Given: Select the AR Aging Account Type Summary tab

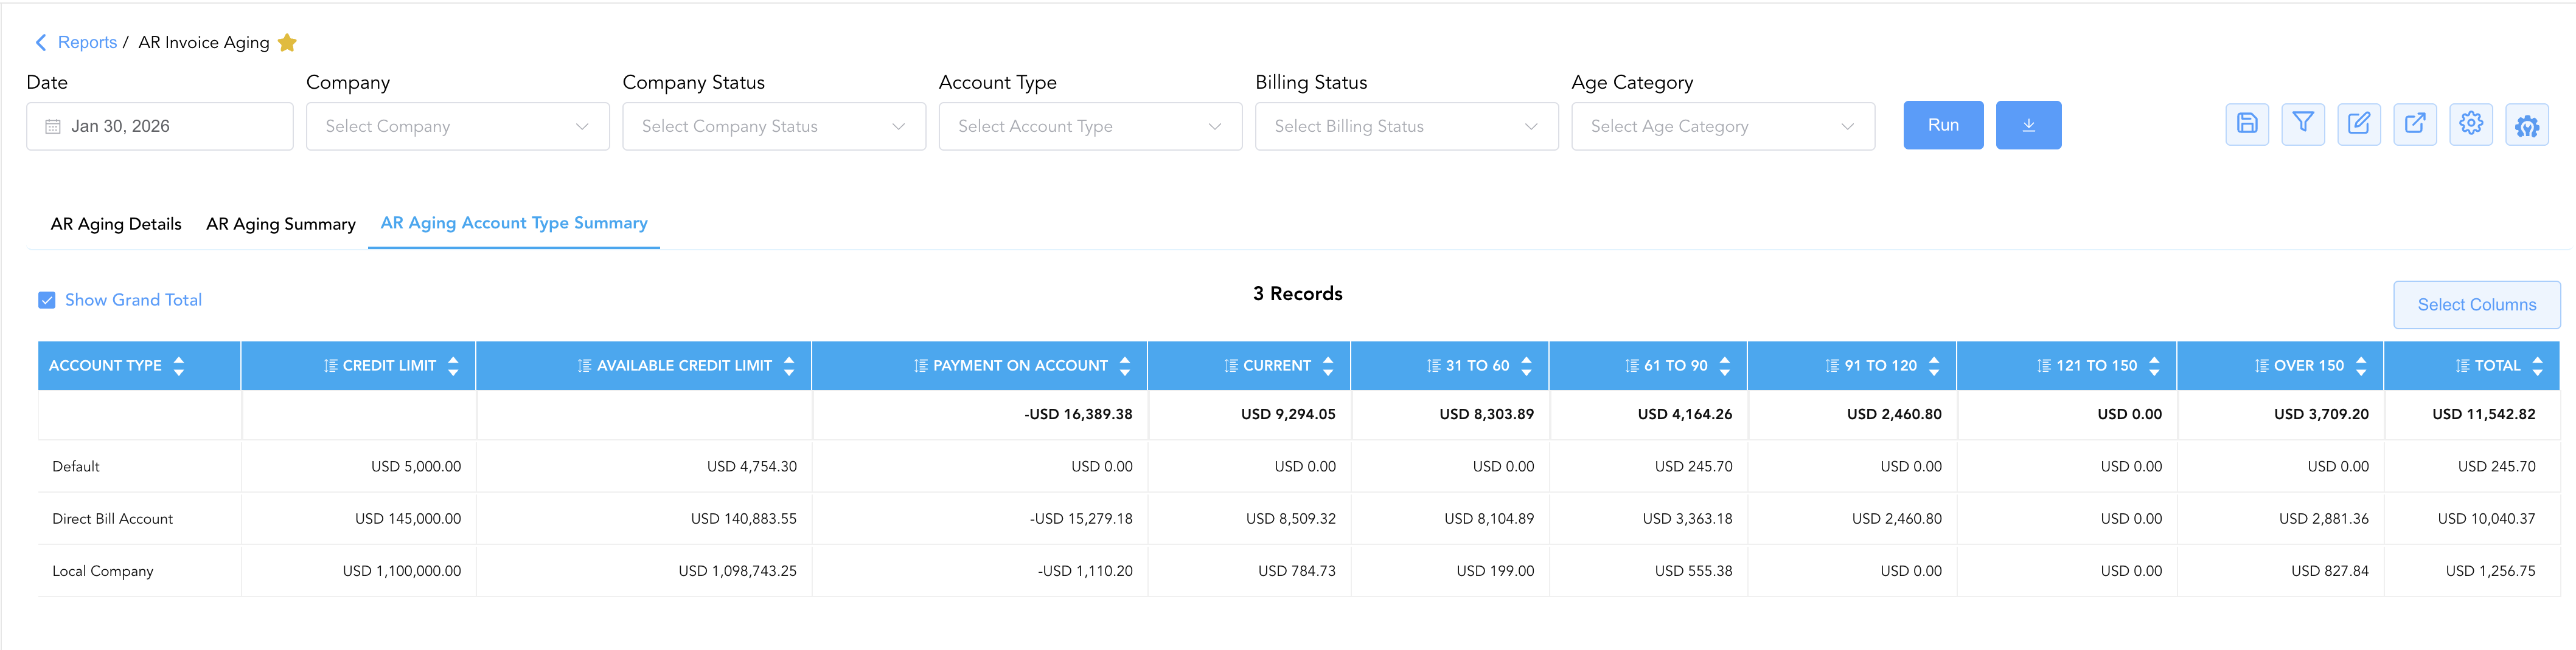Looking at the screenshot, I should tap(514, 223).
